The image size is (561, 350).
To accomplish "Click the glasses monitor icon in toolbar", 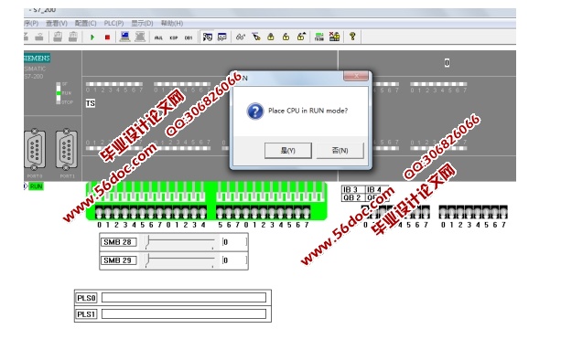I will 241,37.
